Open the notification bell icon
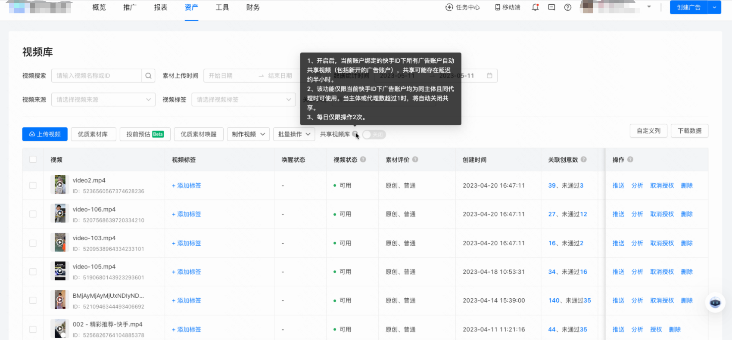Viewport: 732px width, 340px height. click(535, 7)
